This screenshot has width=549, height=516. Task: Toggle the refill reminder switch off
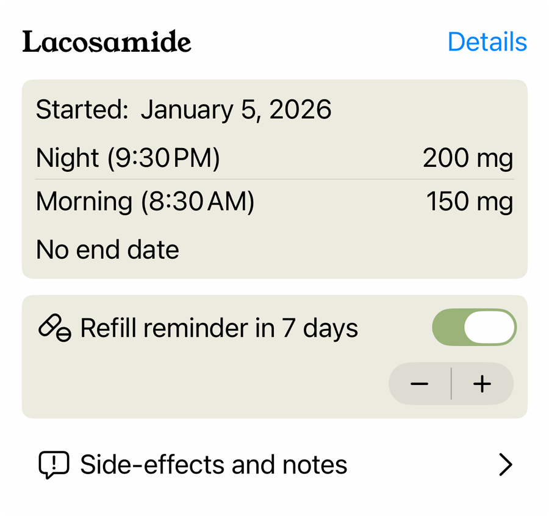474,328
